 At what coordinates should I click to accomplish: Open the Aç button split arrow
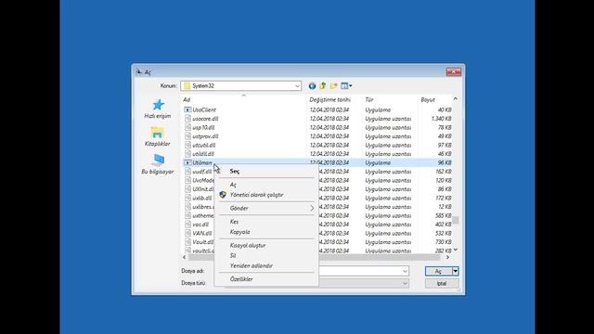(x=456, y=271)
